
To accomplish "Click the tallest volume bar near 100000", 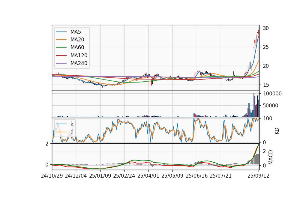I will tap(254, 105).
